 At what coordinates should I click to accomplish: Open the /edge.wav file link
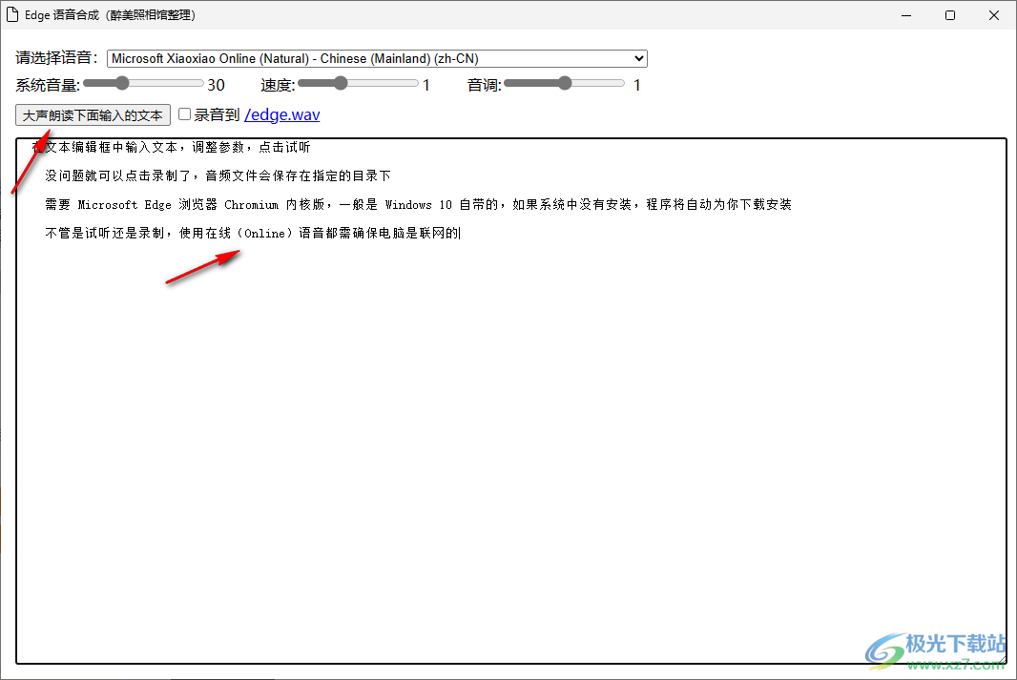pyautogui.click(x=282, y=114)
